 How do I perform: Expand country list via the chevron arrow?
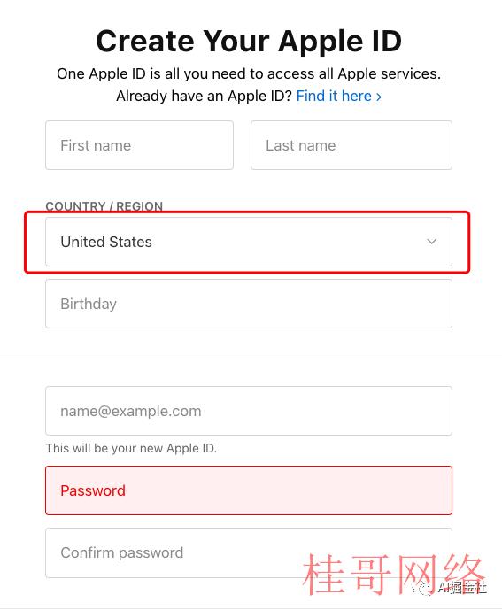(x=431, y=242)
